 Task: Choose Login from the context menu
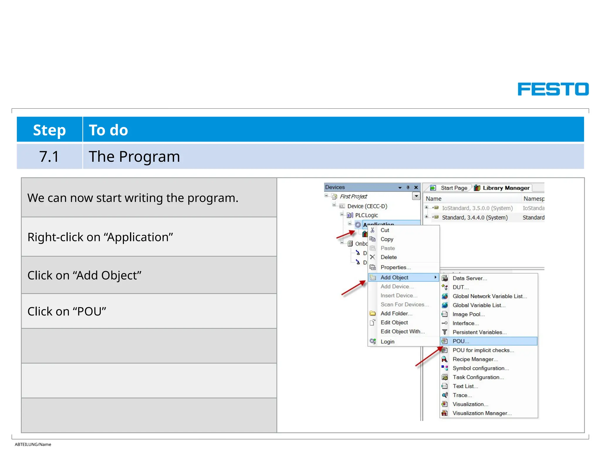point(404,342)
